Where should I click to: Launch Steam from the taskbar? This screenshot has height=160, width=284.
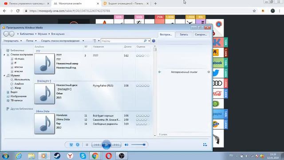click(57, 156)
